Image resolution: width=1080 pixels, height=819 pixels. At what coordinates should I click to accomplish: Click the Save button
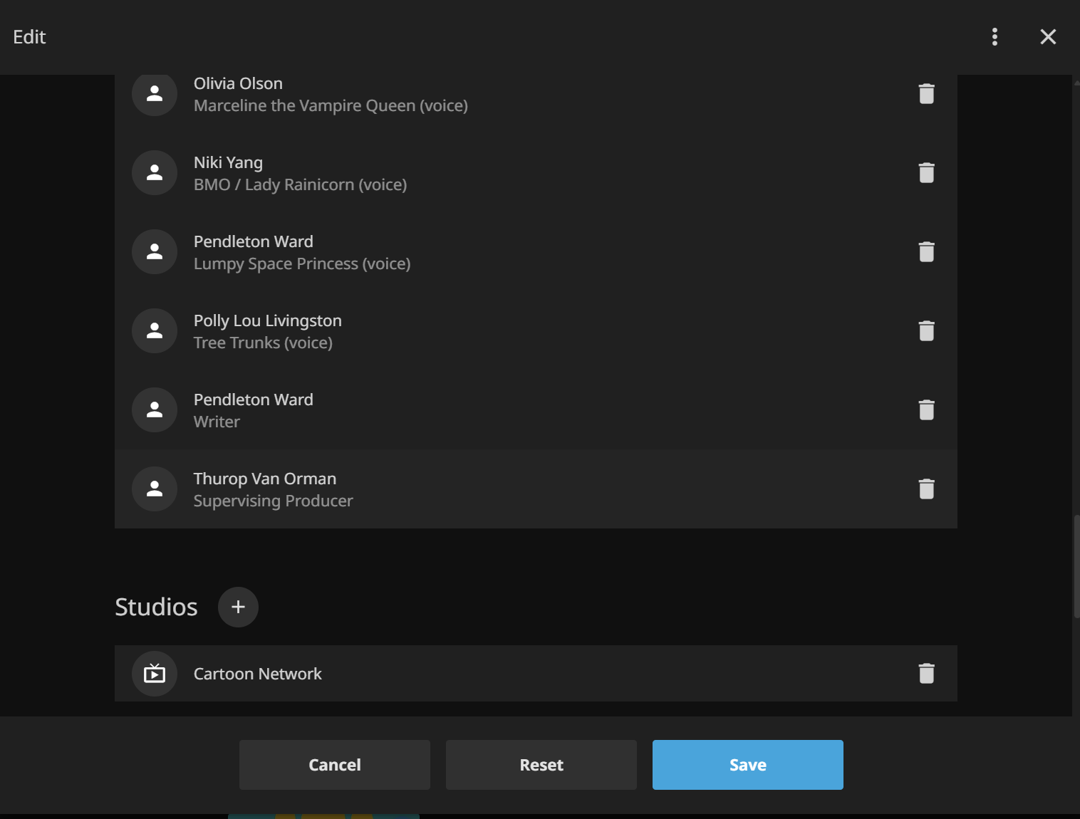coord(747,765)
